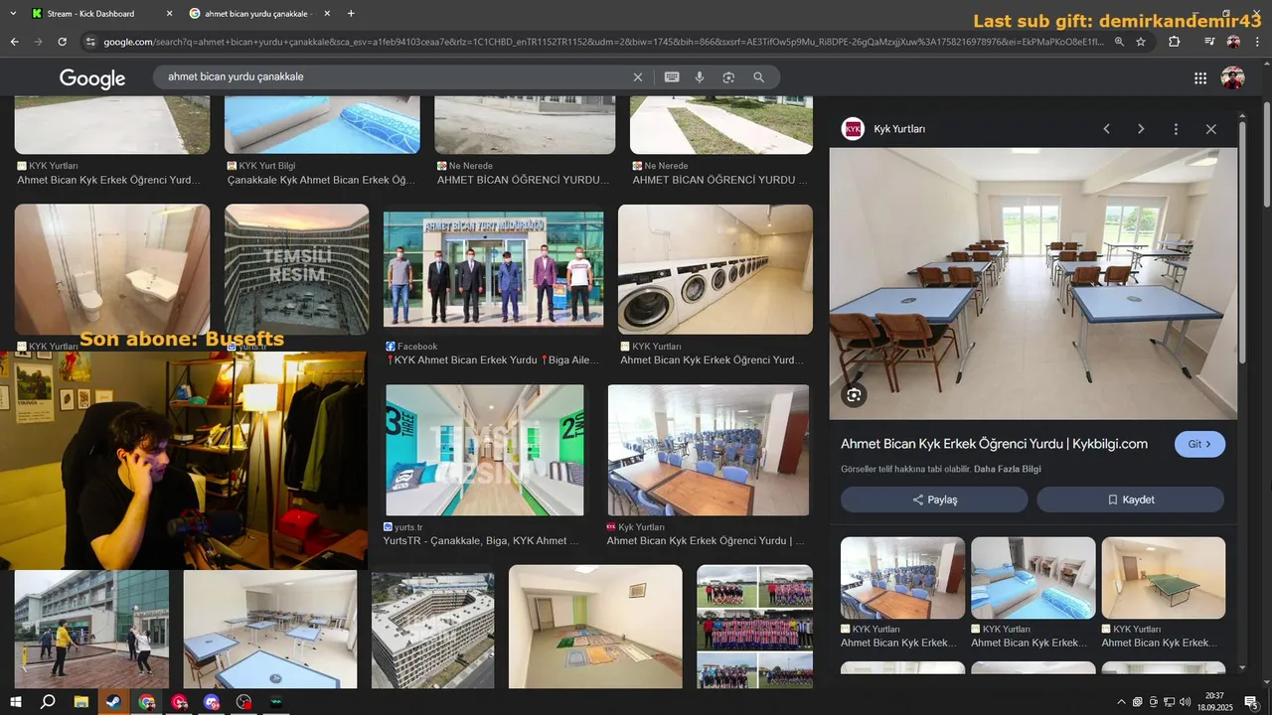1272x715 pixels.
Task: Bookmark this page with the star
Action: point(1141,42)
